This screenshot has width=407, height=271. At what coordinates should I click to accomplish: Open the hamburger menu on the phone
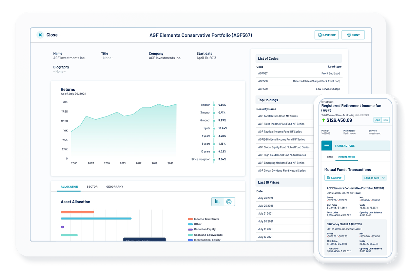click(x=327, y=146)
